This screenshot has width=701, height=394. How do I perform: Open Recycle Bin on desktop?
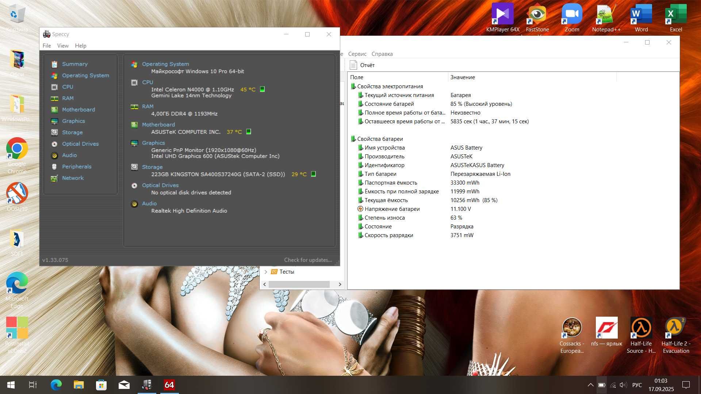click(17, 18)
